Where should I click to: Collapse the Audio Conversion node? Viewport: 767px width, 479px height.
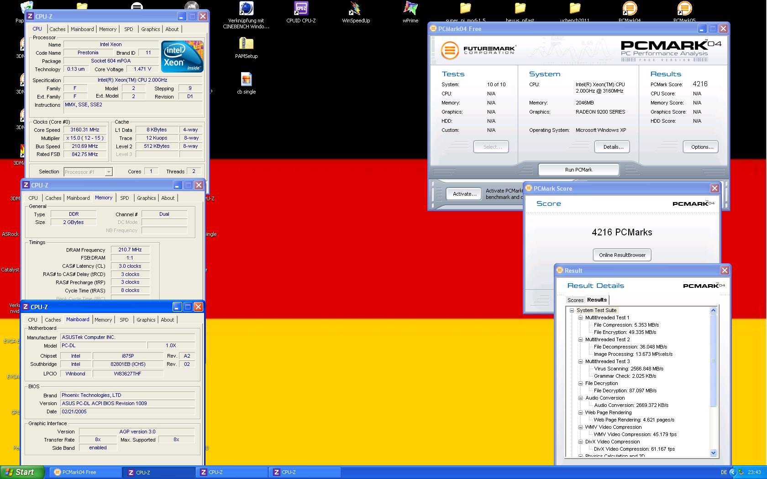[x=580, y=398]
